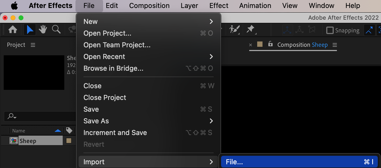Select the Local Axis Mode icon
The height and width of the screenshot is (168, 381).
(287, 30)
